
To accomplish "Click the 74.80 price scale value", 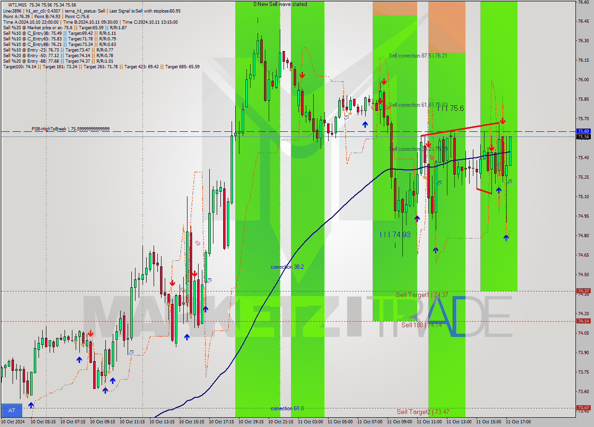I will [x=583, y=235].
